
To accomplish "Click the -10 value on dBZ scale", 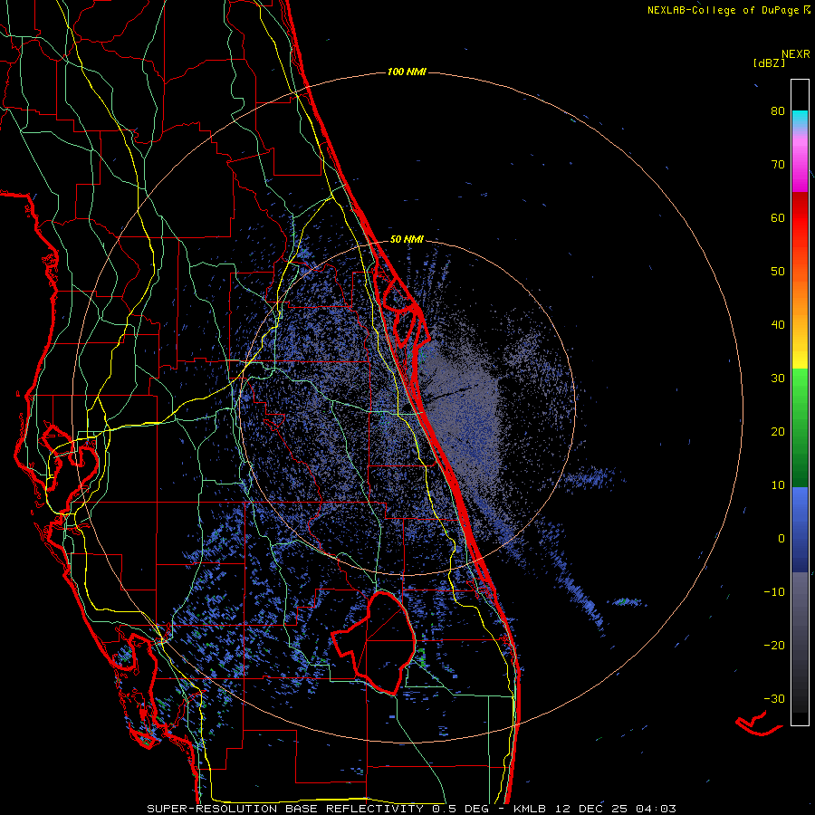I will (x=774, y=592).
